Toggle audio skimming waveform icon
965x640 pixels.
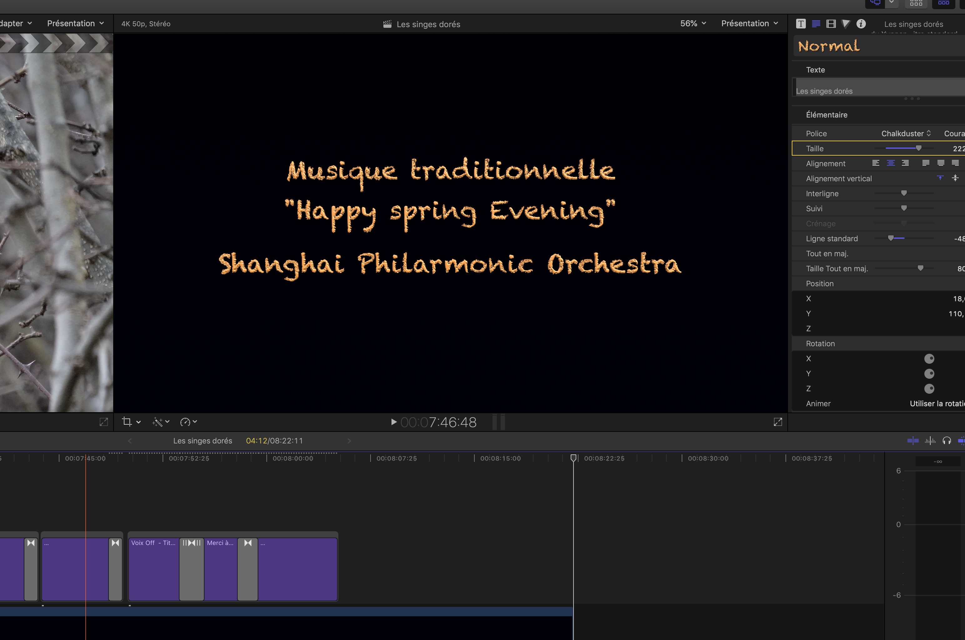(x=930, y=440)
